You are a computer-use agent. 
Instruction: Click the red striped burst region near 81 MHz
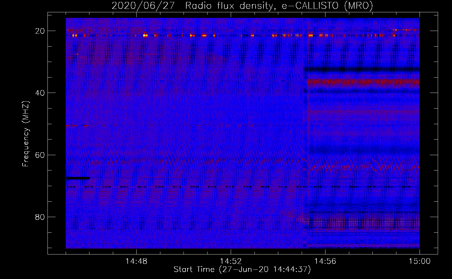click(360, 221)
